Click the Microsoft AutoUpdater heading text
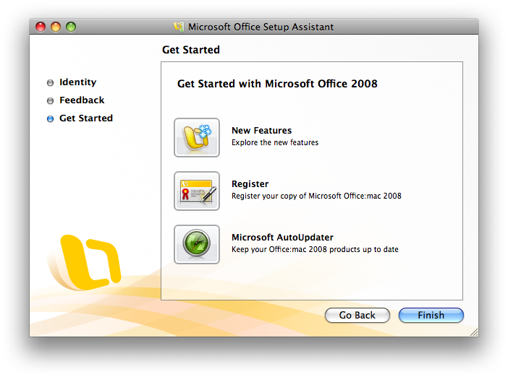This screenshot has height=377, width=508. pos(282,238)
